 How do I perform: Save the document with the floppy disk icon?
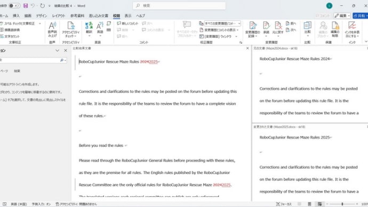click(26, 6)
